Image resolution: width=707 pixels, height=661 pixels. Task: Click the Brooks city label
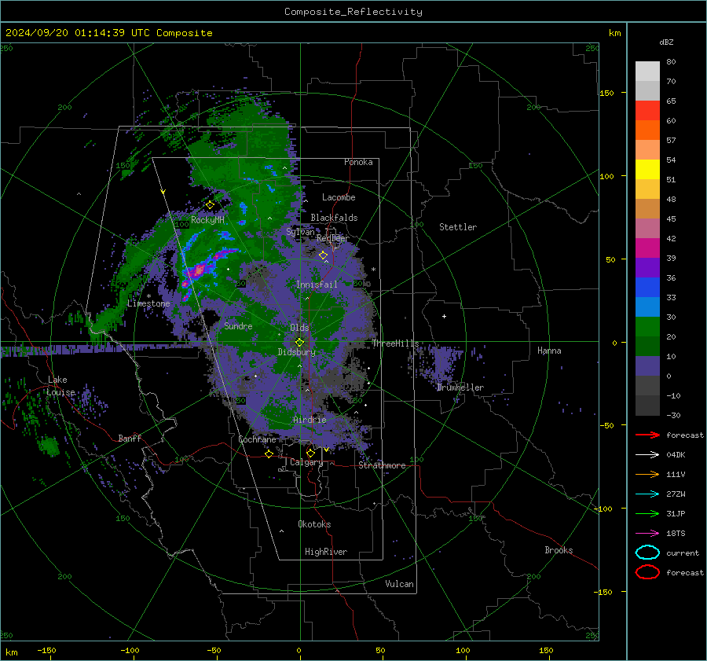[559, 550]
